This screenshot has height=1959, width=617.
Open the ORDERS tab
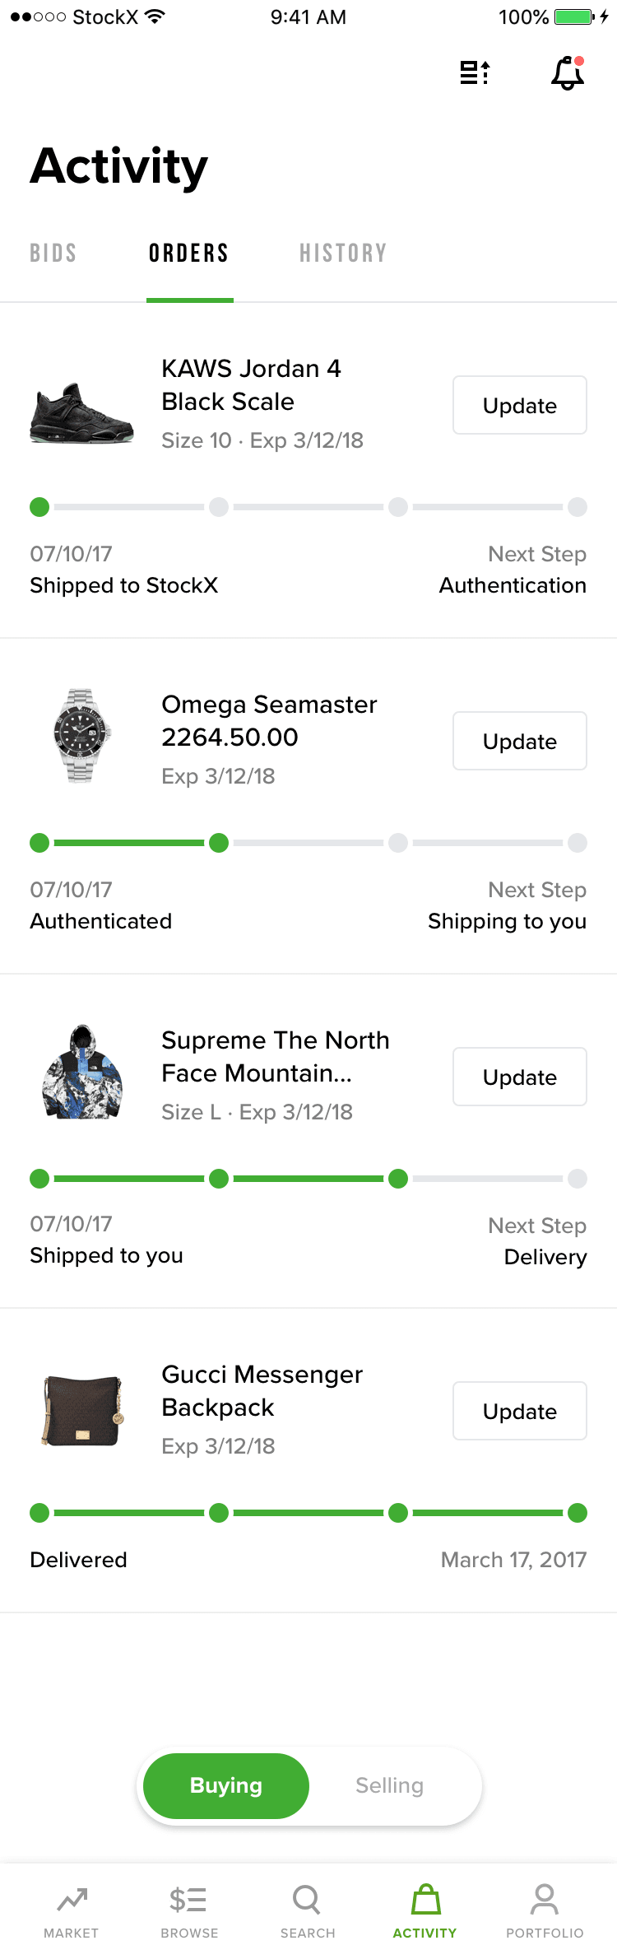click(188, 253)
